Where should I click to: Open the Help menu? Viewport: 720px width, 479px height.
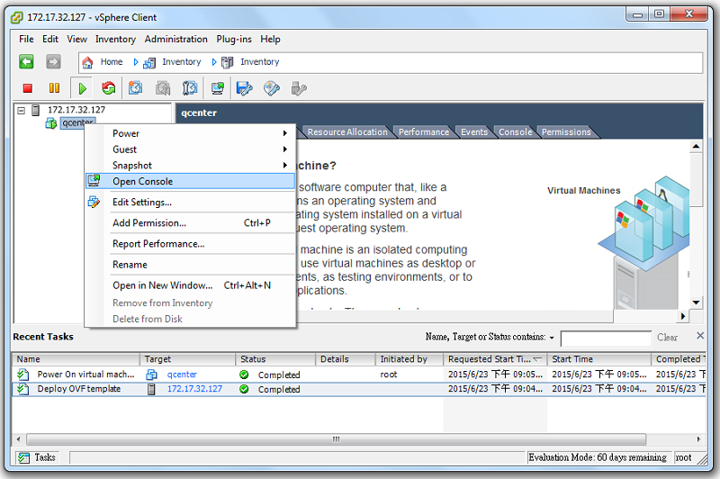tap(270, 39)
